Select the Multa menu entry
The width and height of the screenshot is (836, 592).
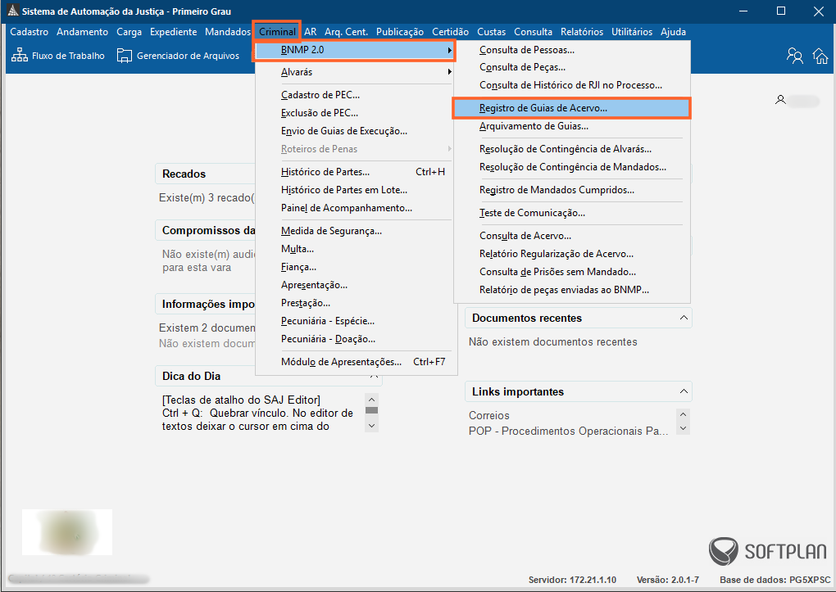pyautogui.click(x=355, y=249)
